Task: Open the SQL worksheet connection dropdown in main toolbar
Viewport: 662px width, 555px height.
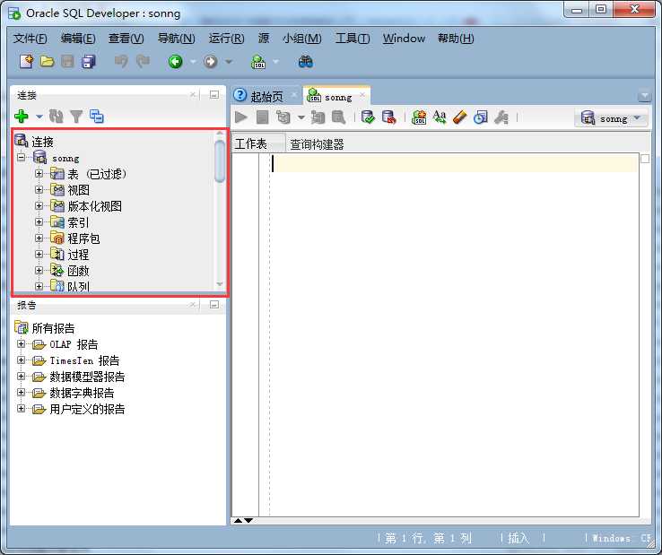Action: click(x=275, y=62)
